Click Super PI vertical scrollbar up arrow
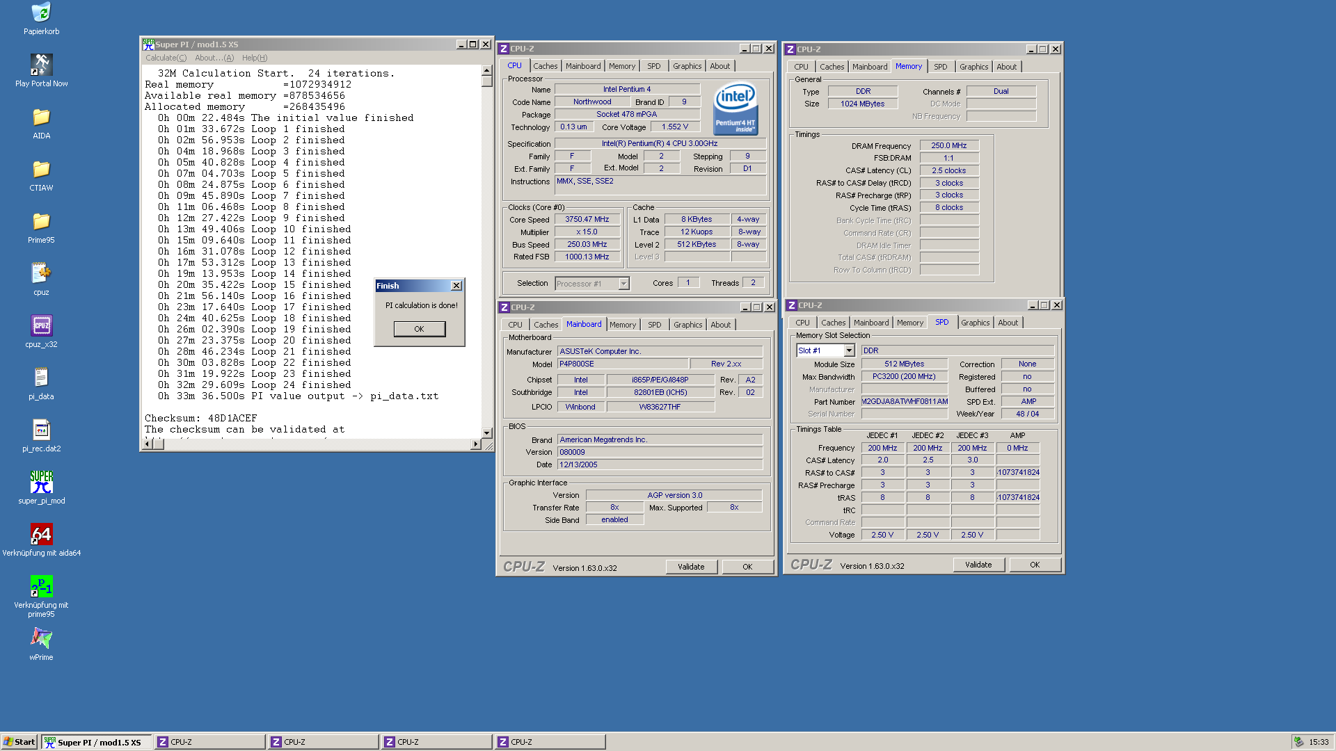1336x751 pixels. [x=486, y=70]
